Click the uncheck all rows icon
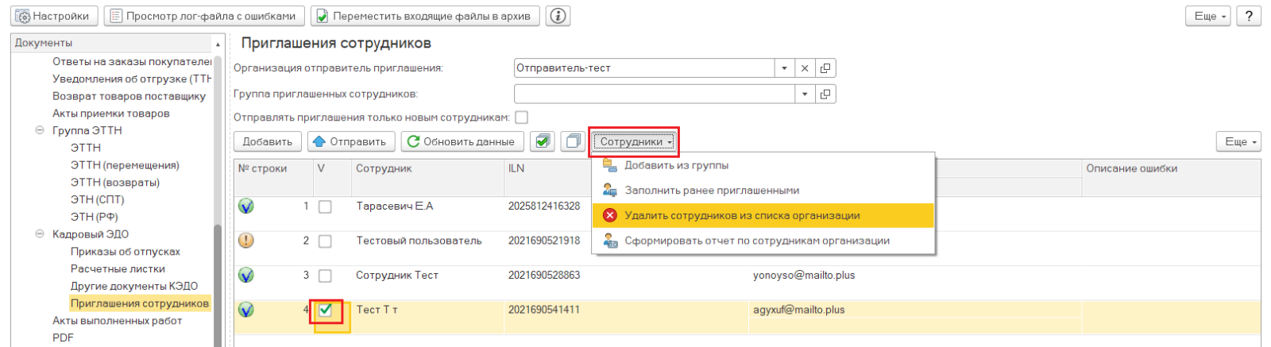Viewport: 1271px width, 347px height. click(573, 141)
